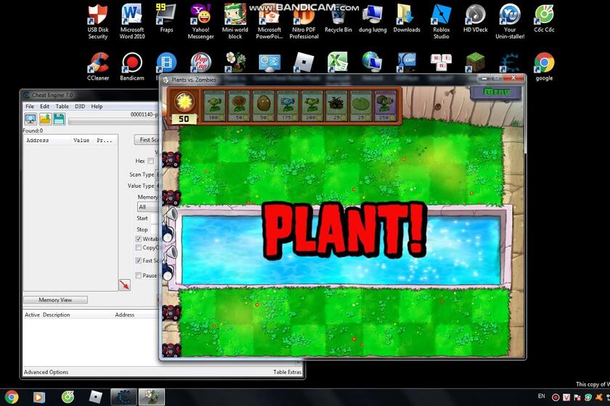This screenshot has height=406, width=610.
Task: Select the Sunflower seed packet
Action: pyautogui.click(x=238, y=106)
